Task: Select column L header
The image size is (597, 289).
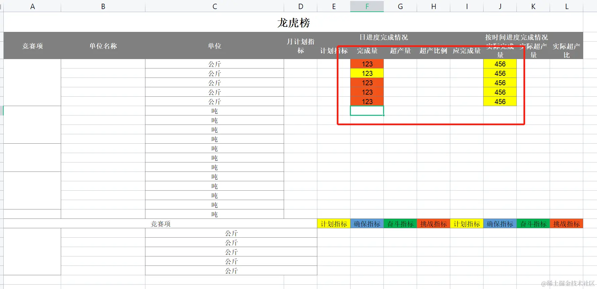Action: (566, 6)
